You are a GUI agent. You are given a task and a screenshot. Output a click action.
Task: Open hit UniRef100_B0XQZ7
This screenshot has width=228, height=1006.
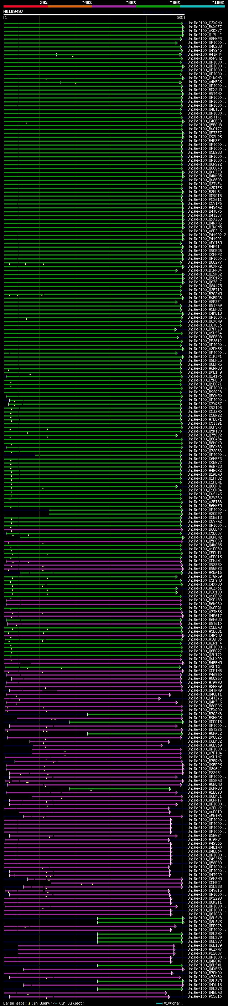[x=204, y=27]
